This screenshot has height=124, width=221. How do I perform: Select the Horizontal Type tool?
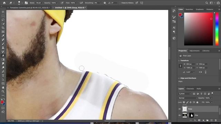[x=3, y=75]
